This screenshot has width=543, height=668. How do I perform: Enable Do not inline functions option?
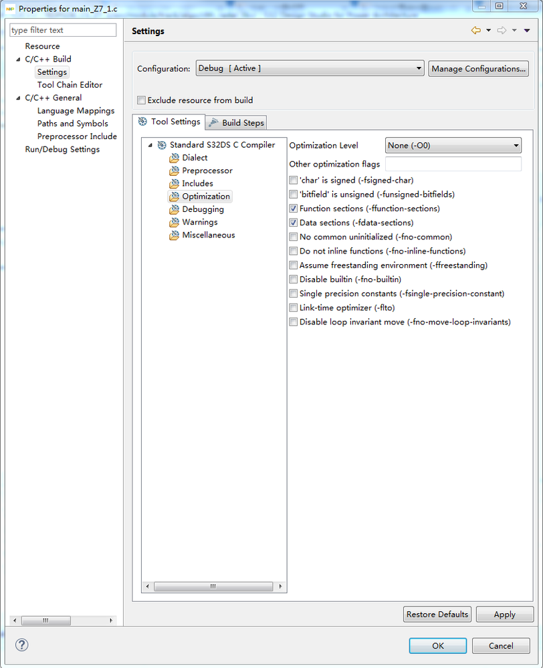click(294, 251)
